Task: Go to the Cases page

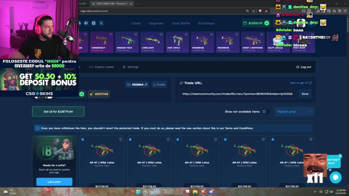Action: [136, 23]
